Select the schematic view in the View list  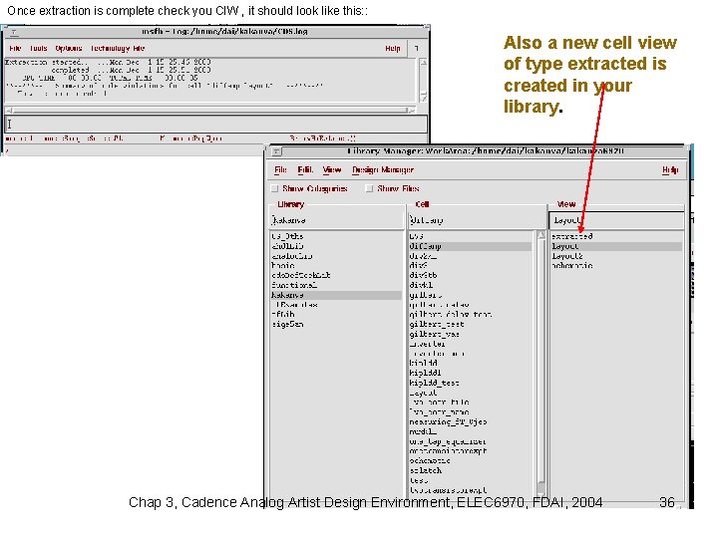(x=572, y=265)
